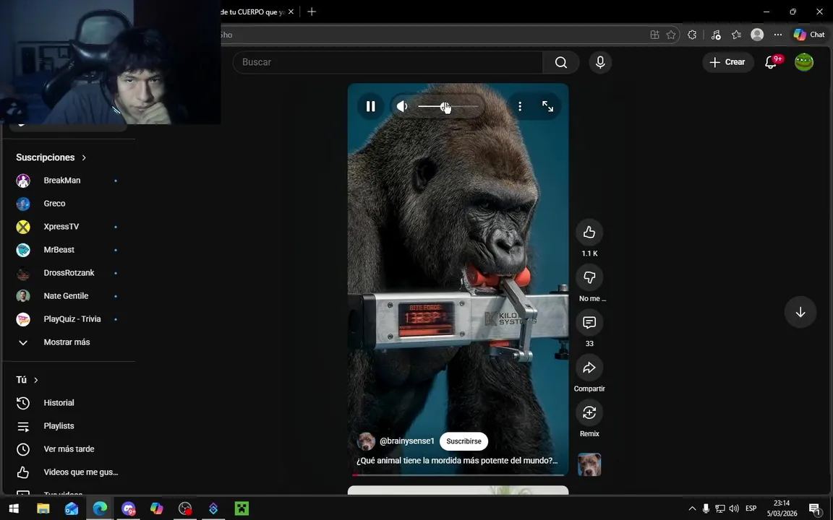Show hidden system tray icons
Image resolution: width=833 pixels, height=520 pixels.
point(692,508)
